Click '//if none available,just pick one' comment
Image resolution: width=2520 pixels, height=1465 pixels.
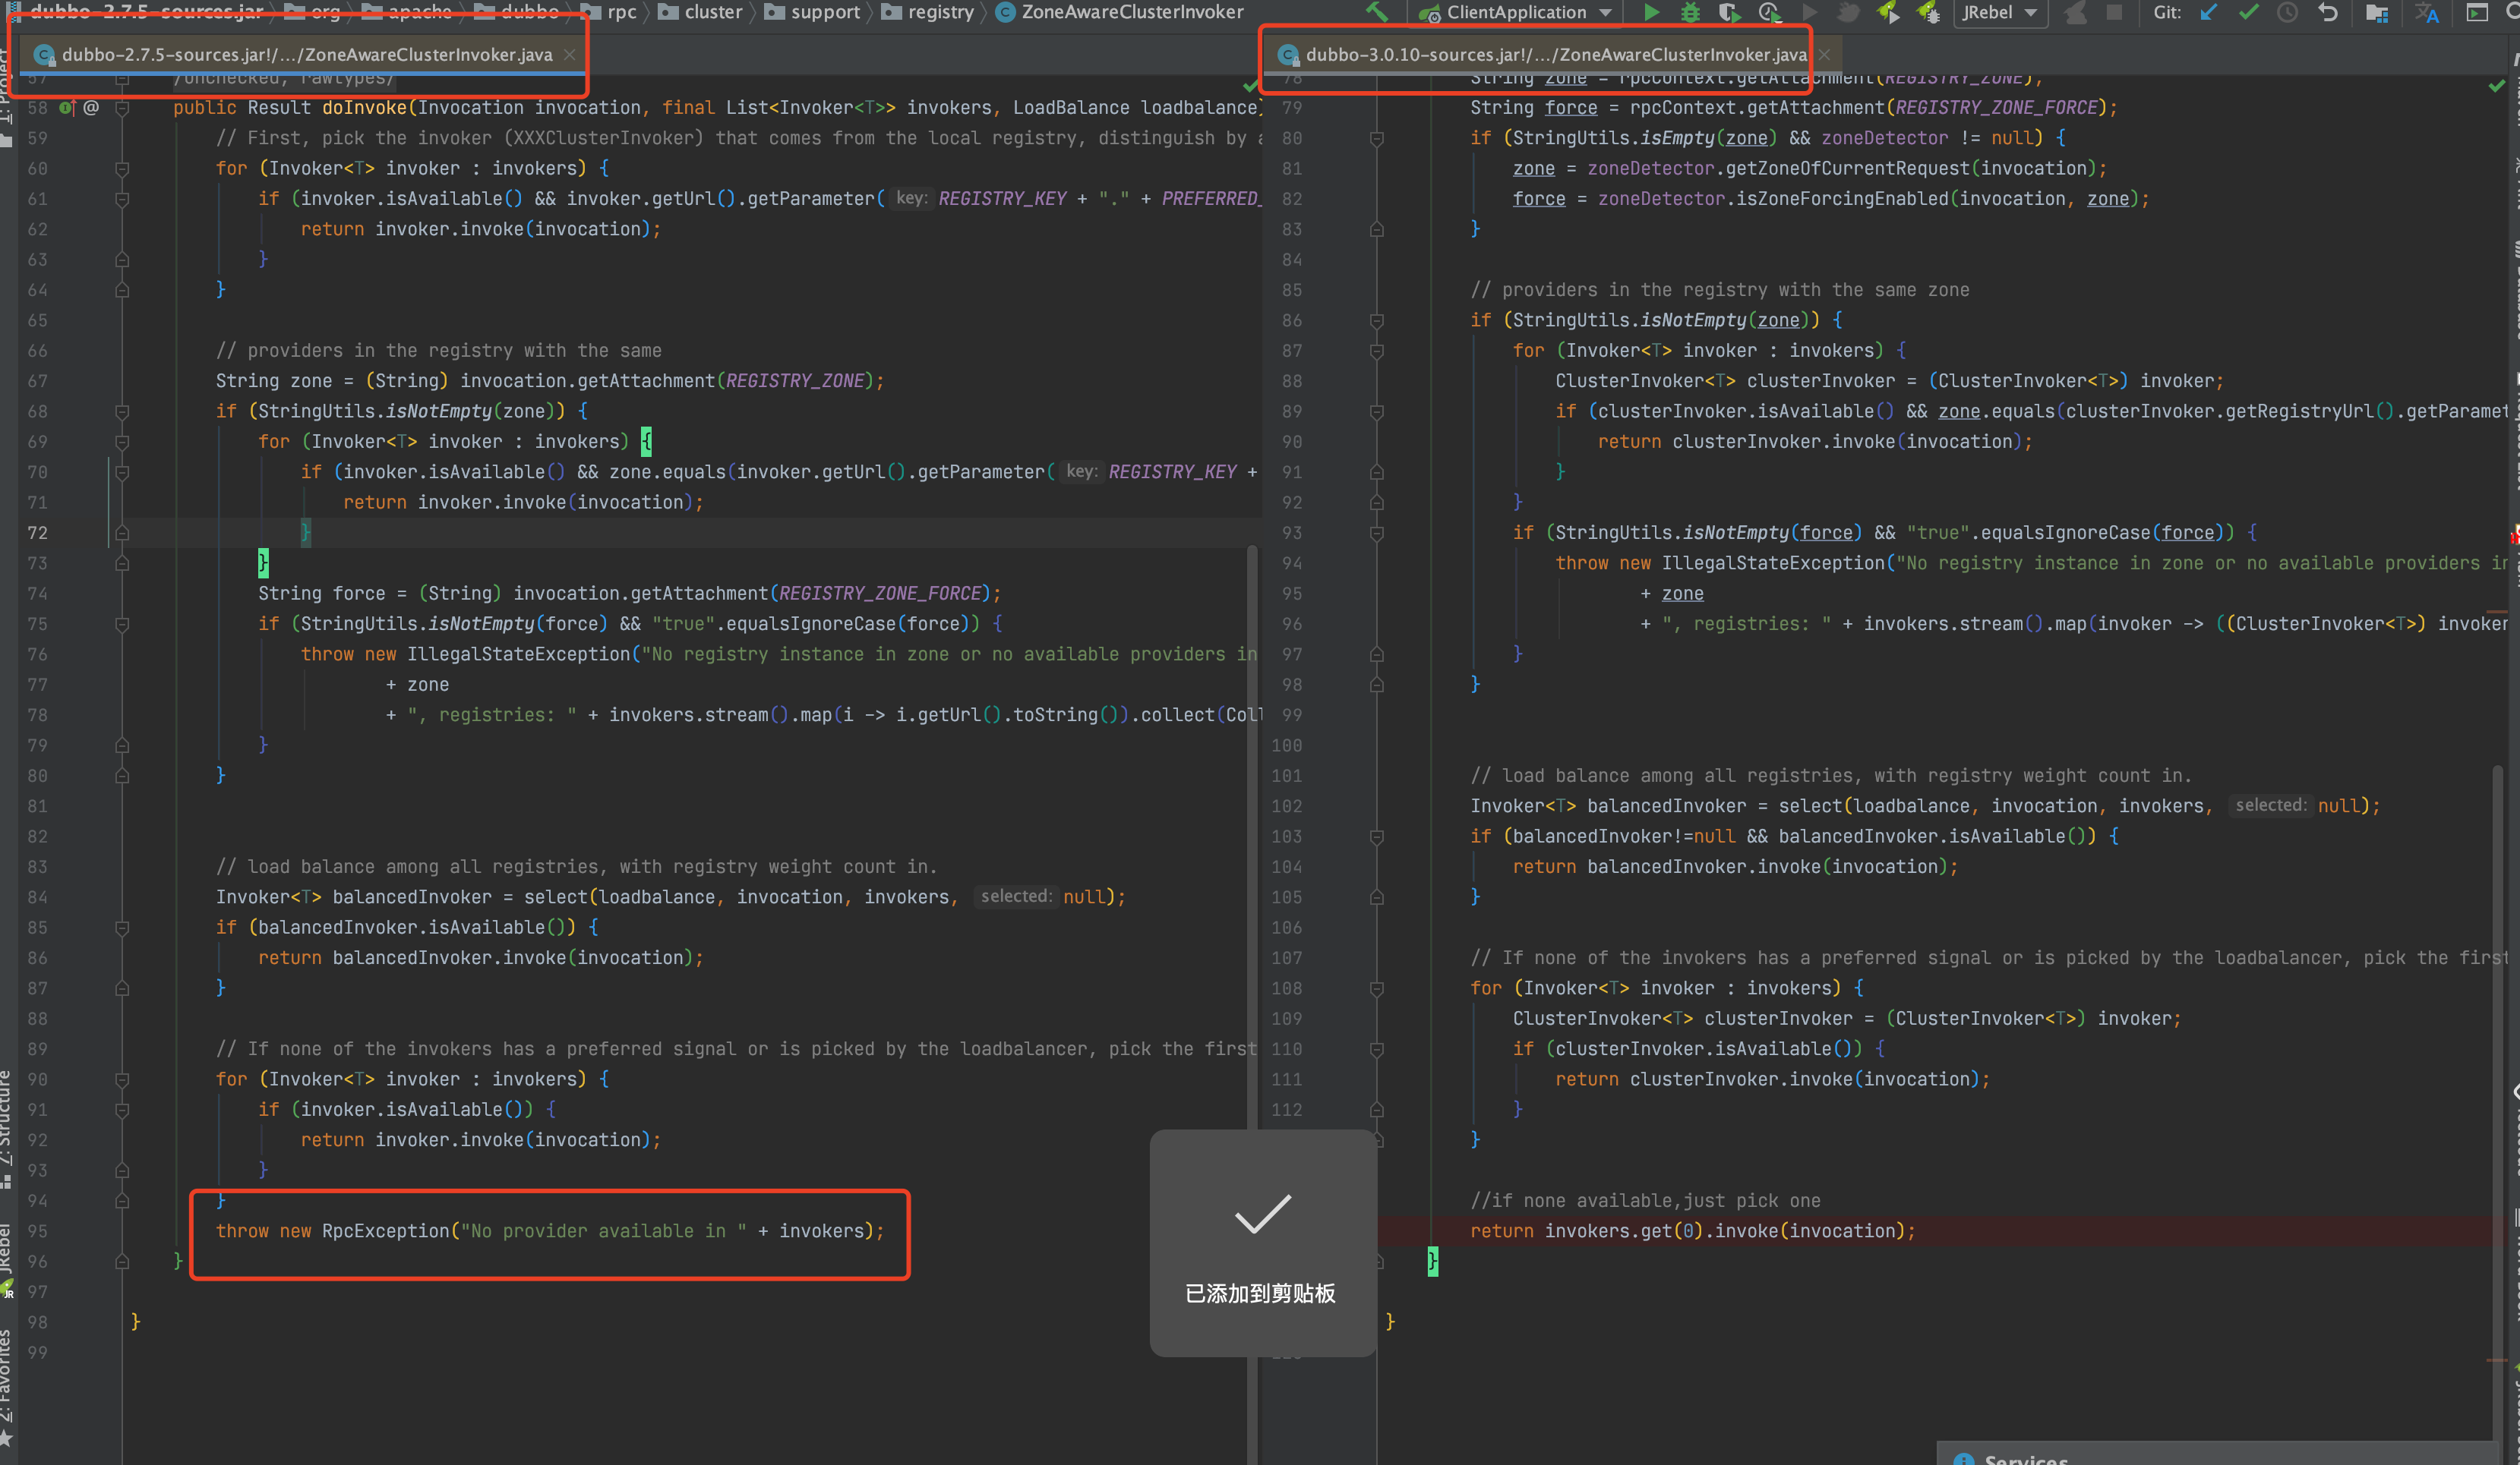pos(1645,1200)
